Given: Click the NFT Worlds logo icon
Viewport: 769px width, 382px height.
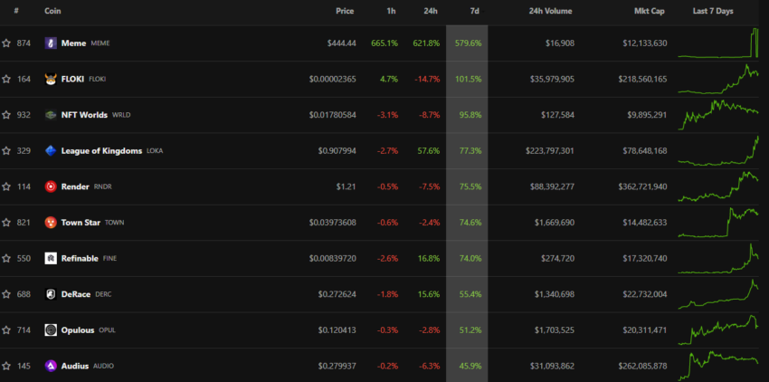Looking at the screenshot, I should (x=51, y=115).
